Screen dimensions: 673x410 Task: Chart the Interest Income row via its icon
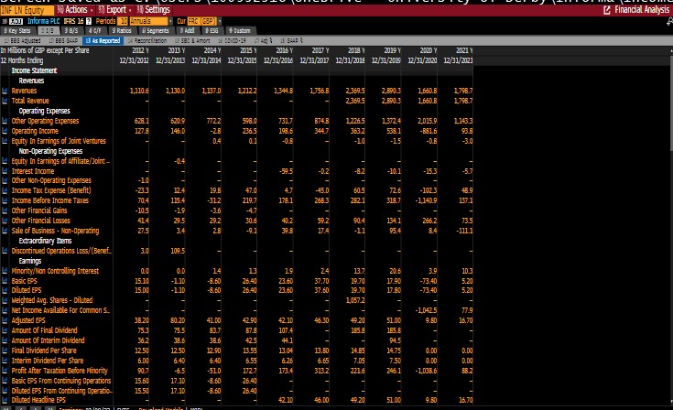click(5, 171)
